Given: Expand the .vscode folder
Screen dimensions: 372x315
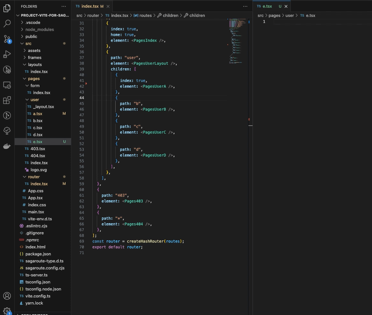Looking at the screenshot, I should (x=43, y=23).
